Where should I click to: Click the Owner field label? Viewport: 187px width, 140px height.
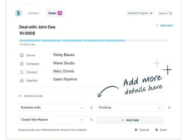click(x=31, y=55)
